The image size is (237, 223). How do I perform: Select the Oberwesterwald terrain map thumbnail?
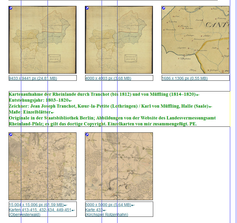point(42,167)
